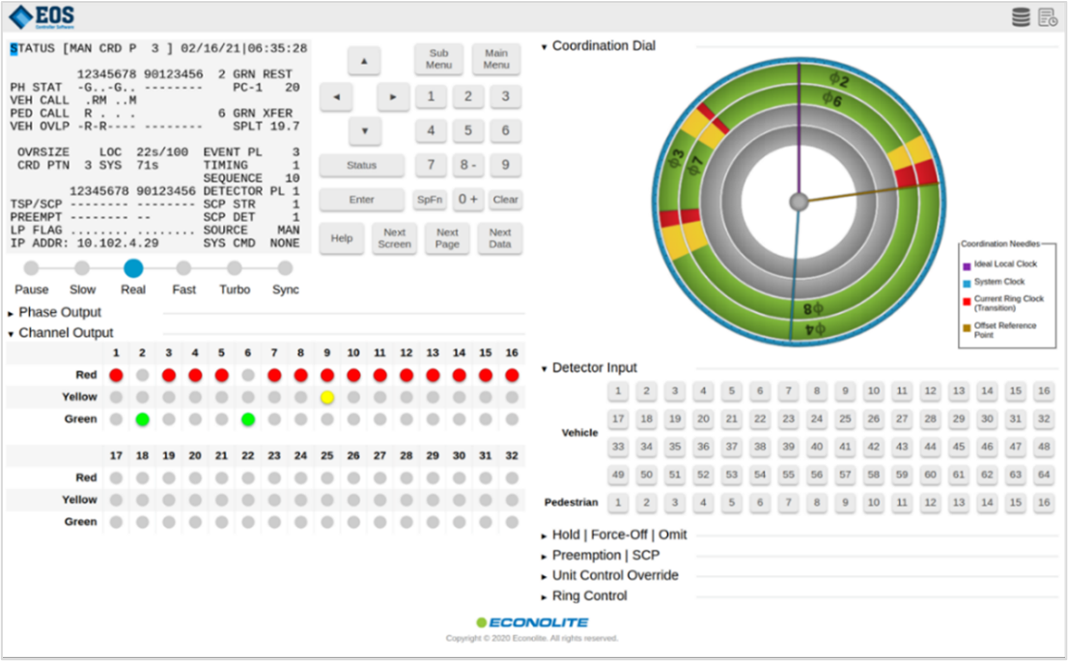1068x661 pixels.
Task: Click the center hub of coordination dial
Action: click(x=799, y=202)
